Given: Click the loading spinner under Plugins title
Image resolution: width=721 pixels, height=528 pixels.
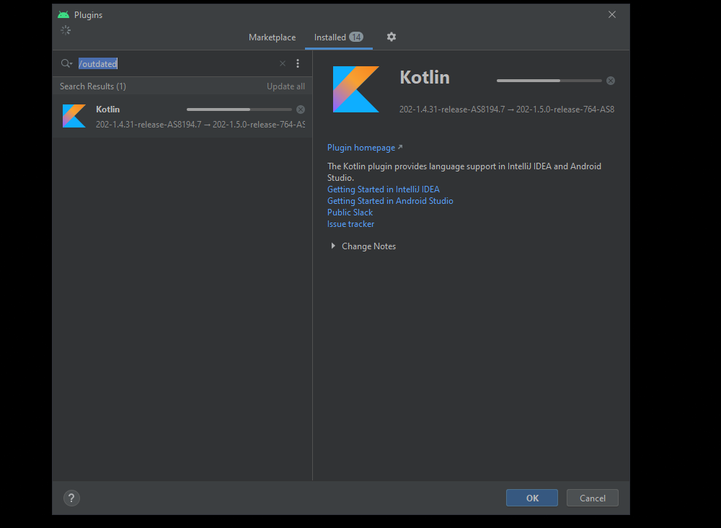Looking at the screenshot, I should pyautogui.click(x=66, y=30).
